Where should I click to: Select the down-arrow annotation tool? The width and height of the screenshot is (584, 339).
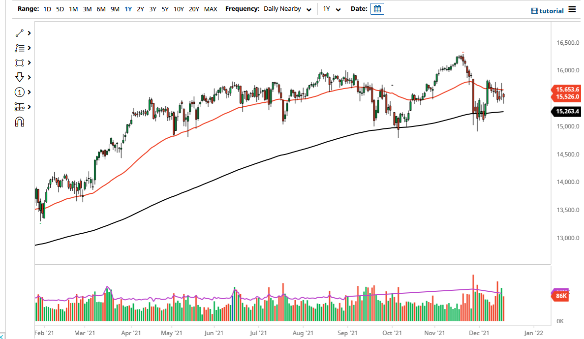click(20, 77)
